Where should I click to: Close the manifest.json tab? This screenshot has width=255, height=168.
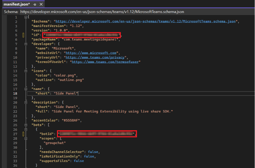[41, 4]
